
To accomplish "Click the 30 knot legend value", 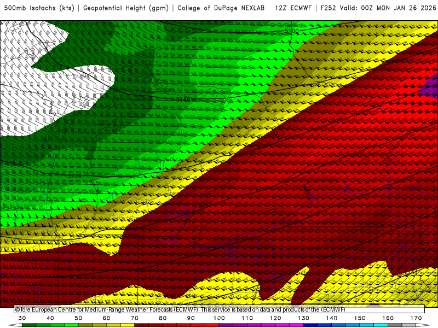I will (22, 318).
